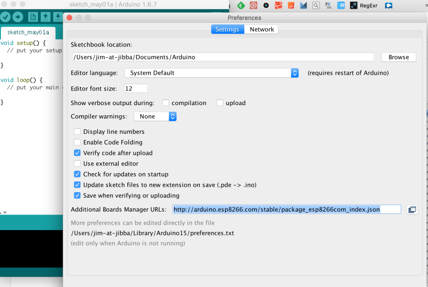Select the sketch_may01a tab in Arduino window
The width and height of the screenshot is (428, 287).
28,33
